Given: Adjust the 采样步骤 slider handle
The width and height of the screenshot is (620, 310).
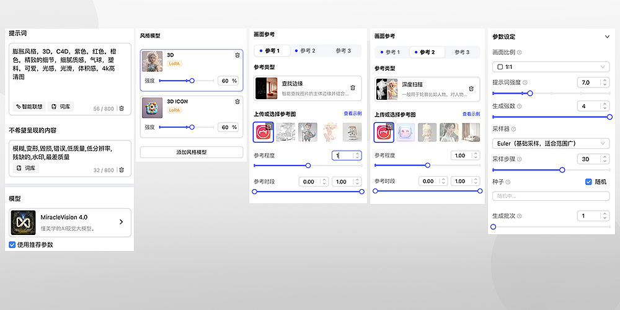Looking at the screenshot, I should [562, 170].
